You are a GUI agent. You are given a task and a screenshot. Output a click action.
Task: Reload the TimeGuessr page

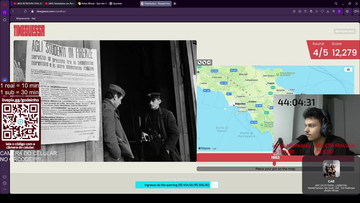pos(25,11)
